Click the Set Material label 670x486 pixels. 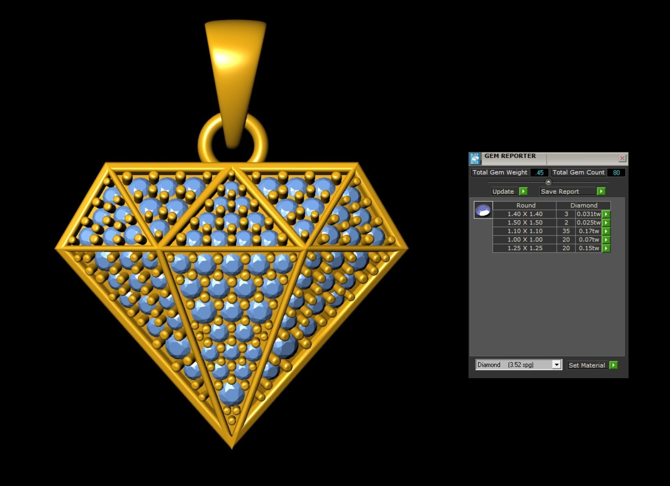pos(587,365)
